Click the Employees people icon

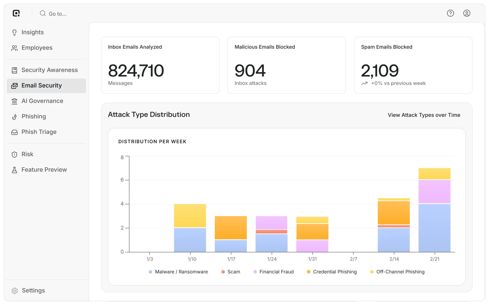[14, 48]
